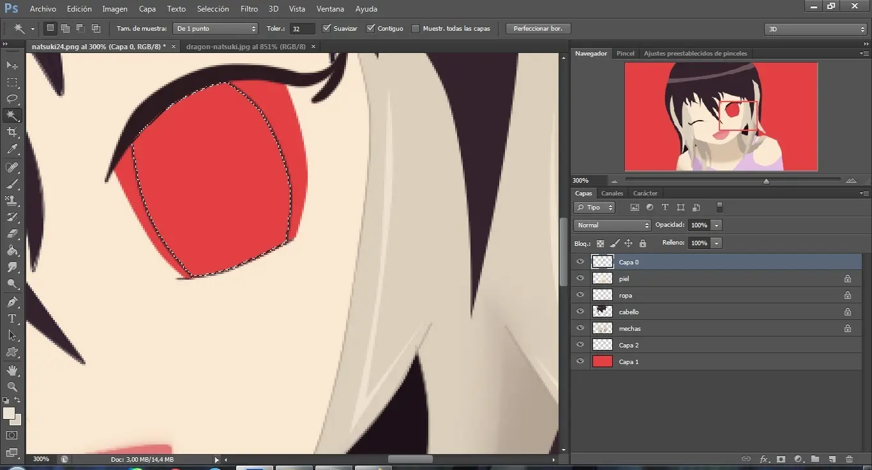
Task: Hide the piel layer
Action: point(580,278)
